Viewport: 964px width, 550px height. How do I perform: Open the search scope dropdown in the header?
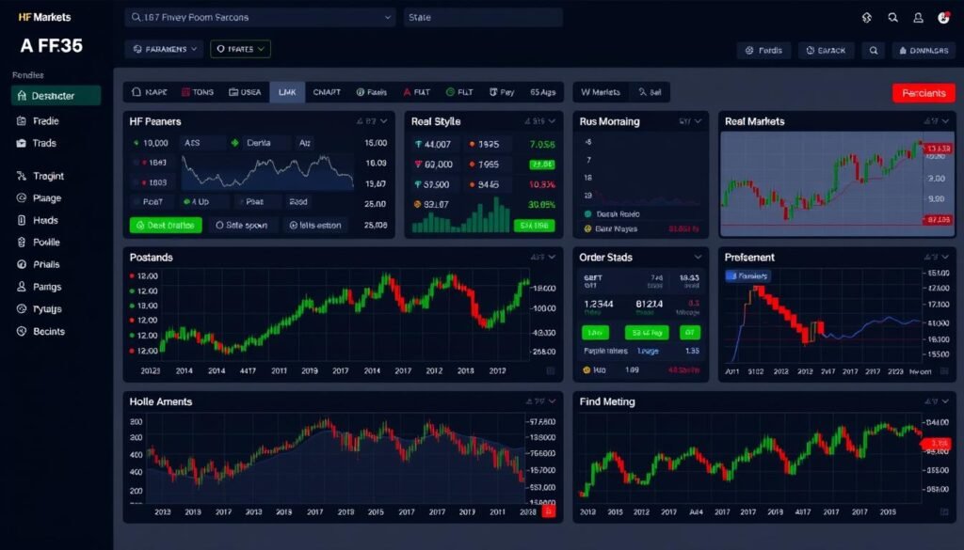387,16
